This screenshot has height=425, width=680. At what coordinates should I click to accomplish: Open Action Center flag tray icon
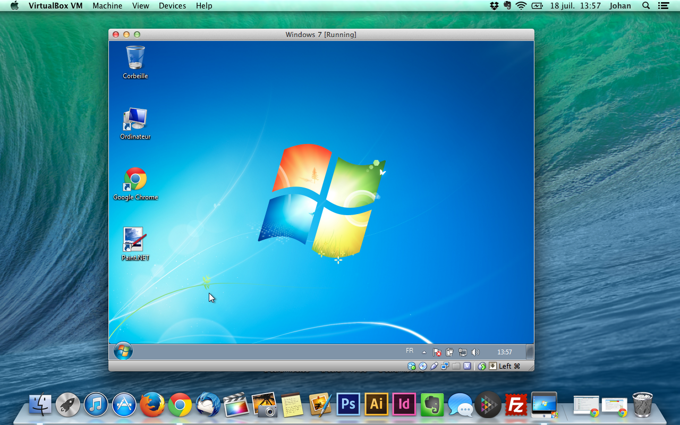click(x=437, y=352)
